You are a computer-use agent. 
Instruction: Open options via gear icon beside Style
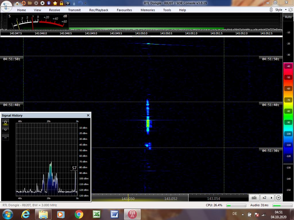(x=291, y=10)
